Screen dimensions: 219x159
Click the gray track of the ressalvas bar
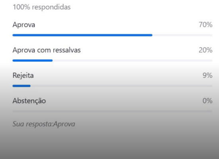133,60
